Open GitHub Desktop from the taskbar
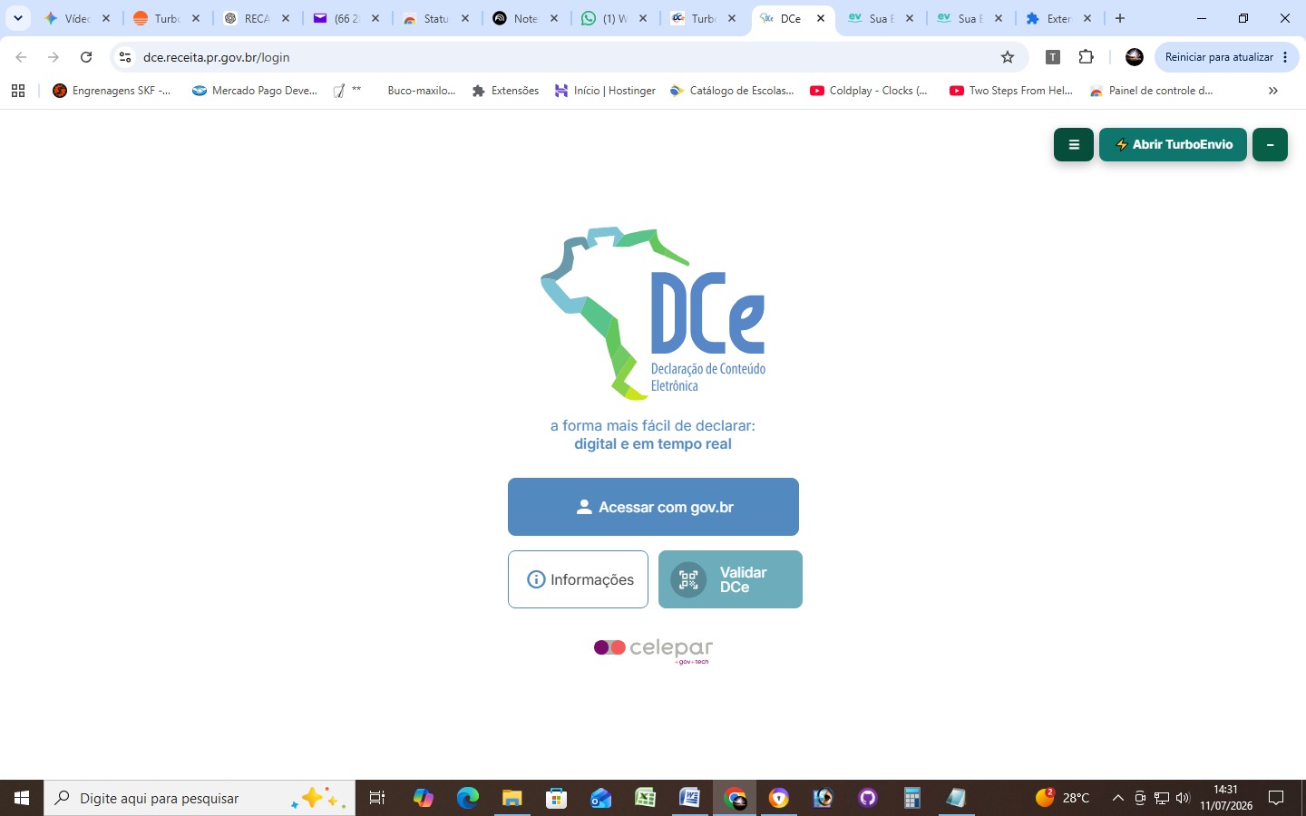 point(868,798)
